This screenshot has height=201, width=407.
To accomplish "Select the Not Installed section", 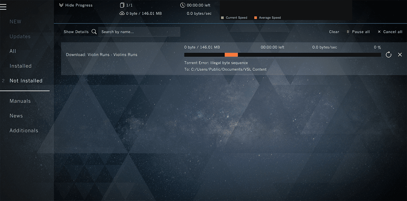I will pyautogui.click(x=26, y=81).
